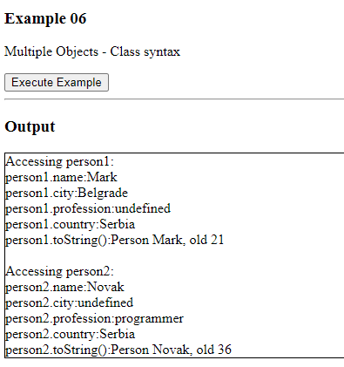Click the blank line between person outputs

click(x=174, y=255)
